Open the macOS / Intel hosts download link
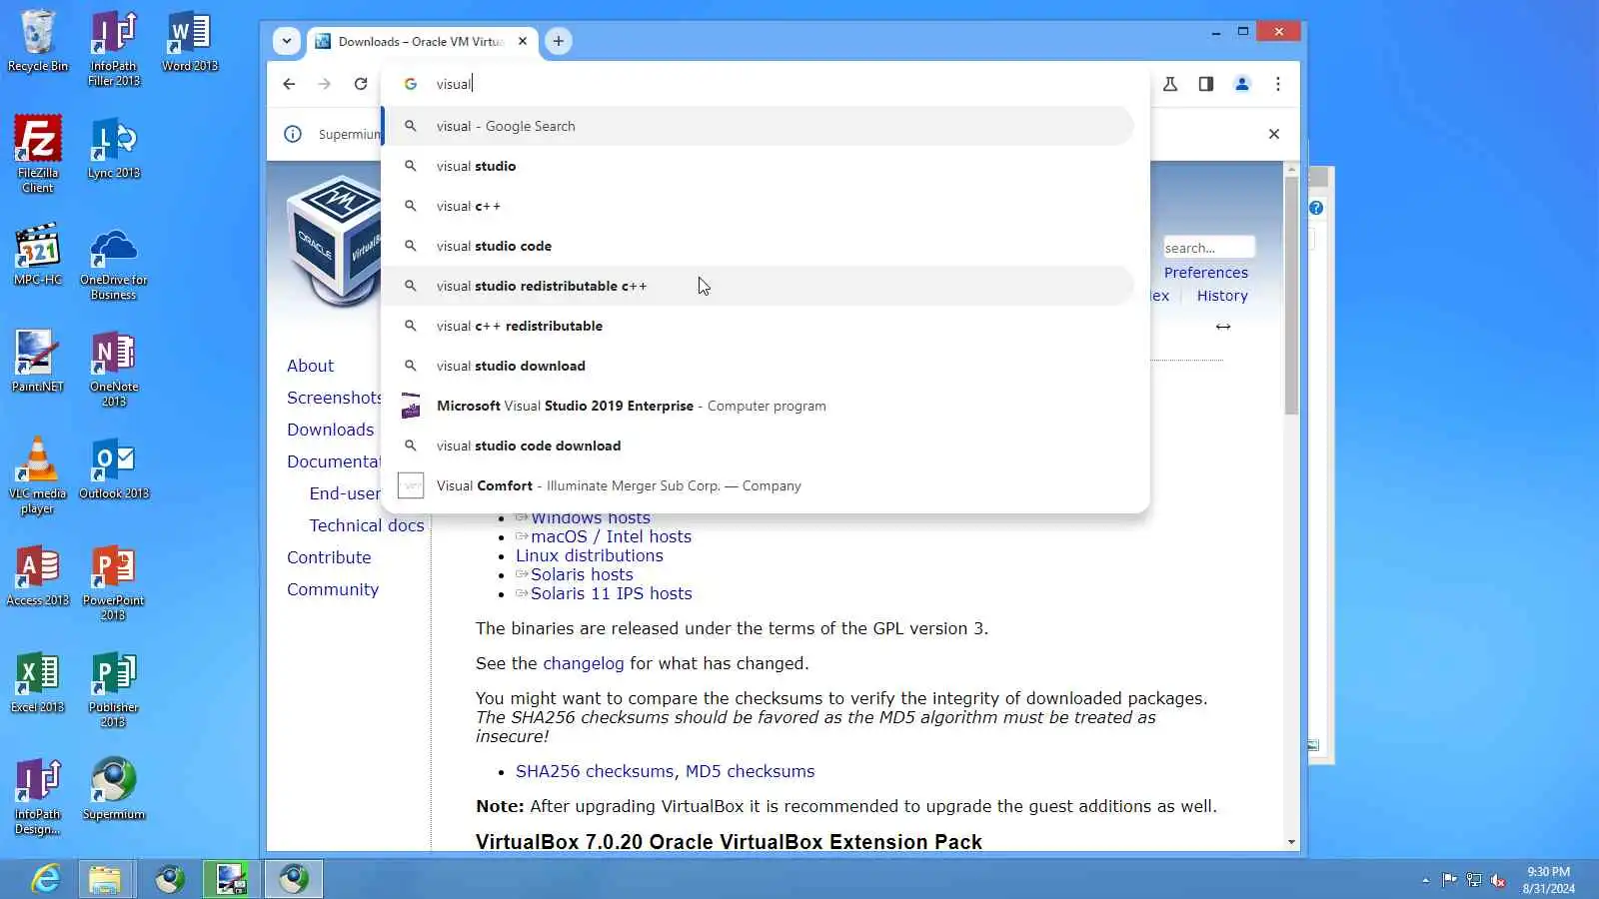 (x=611, y=536)
